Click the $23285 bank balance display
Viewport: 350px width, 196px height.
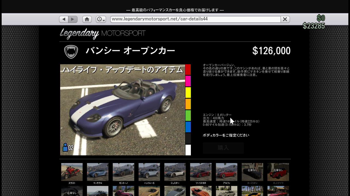point(314,26)
